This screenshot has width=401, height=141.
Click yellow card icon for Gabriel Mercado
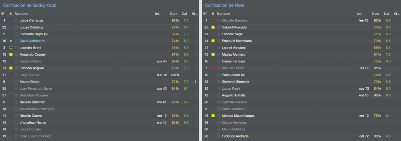click(x=213, y=27)
